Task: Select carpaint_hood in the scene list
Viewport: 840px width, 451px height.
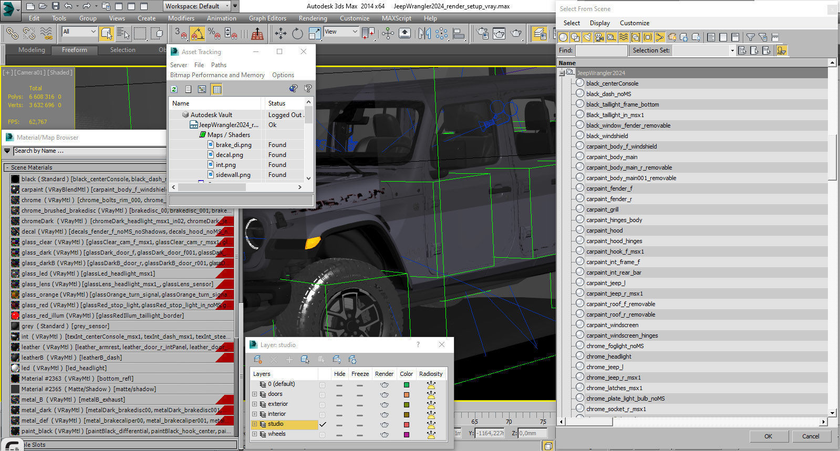Action: pyautogui.click(x=604, y=230)
